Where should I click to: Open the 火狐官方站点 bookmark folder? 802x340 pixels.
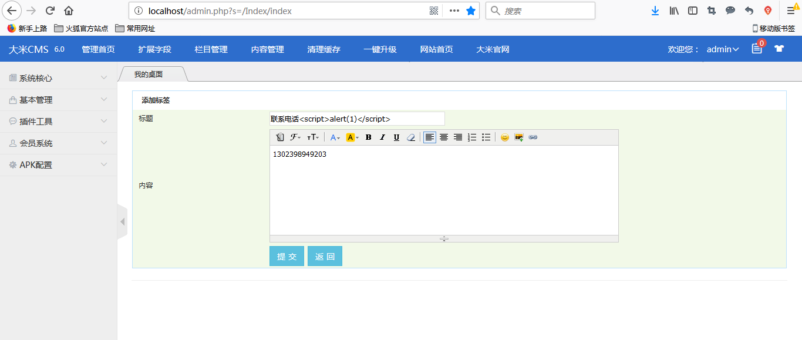coord(81,28)
